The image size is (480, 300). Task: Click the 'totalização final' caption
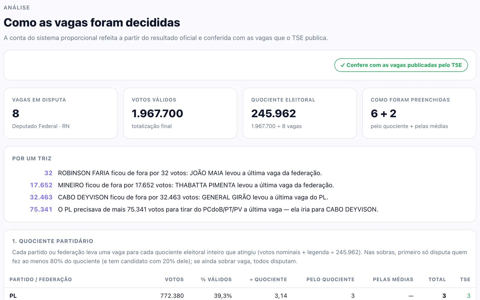coord(151,126)
